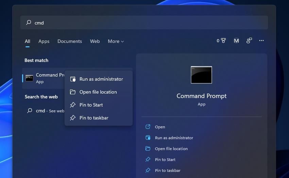
Task: Click pin icon beside Pin to taskbar in right pane
Action: [x=148, y=170]
